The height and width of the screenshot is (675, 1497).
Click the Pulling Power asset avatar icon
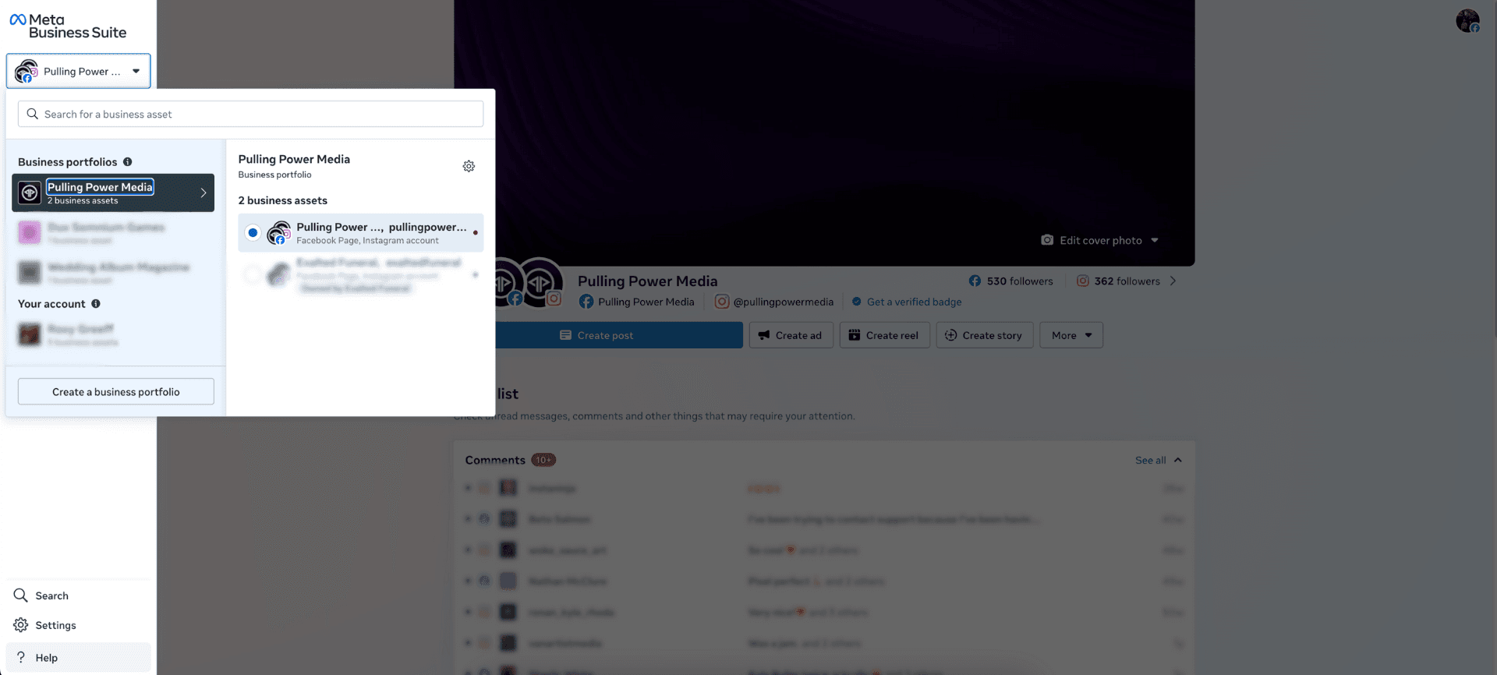point(278,232)
